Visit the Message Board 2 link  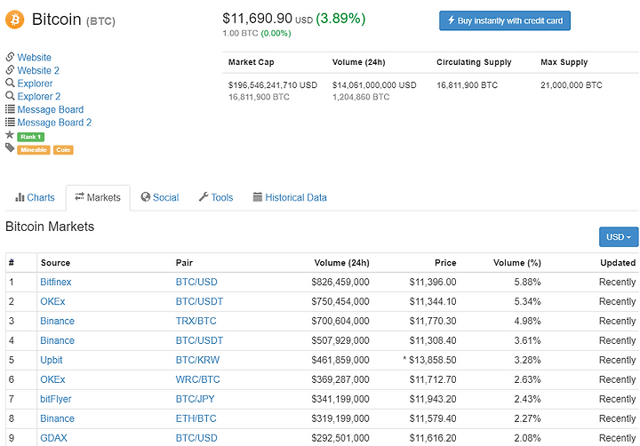tap(54, 123)
